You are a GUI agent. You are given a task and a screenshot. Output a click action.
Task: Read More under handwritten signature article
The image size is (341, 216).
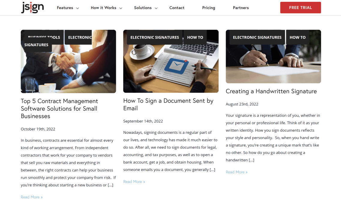[x=237, y=172]
